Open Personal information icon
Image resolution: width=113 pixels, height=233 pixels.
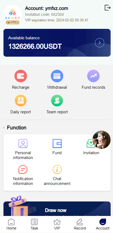(x=23, y=143)
